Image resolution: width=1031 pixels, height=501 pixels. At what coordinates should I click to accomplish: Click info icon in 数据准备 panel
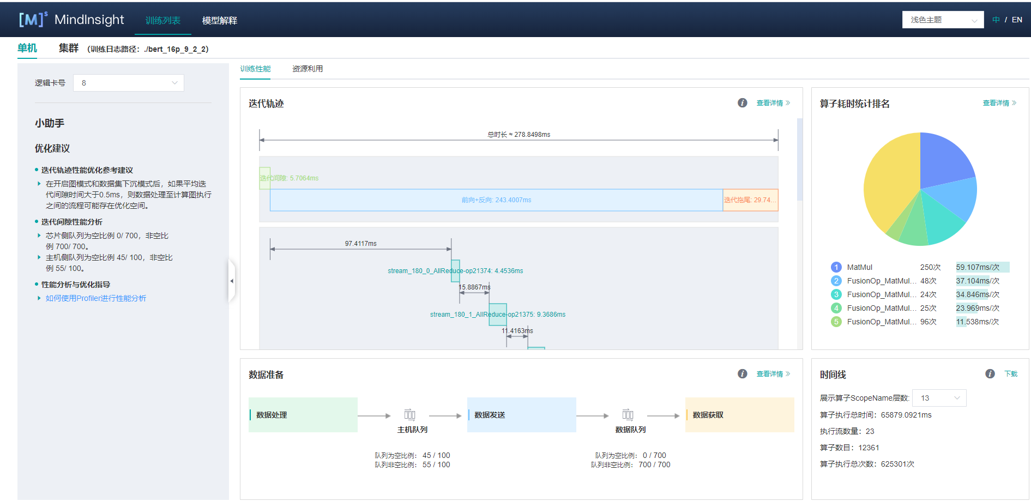click(x=742, y=374)
